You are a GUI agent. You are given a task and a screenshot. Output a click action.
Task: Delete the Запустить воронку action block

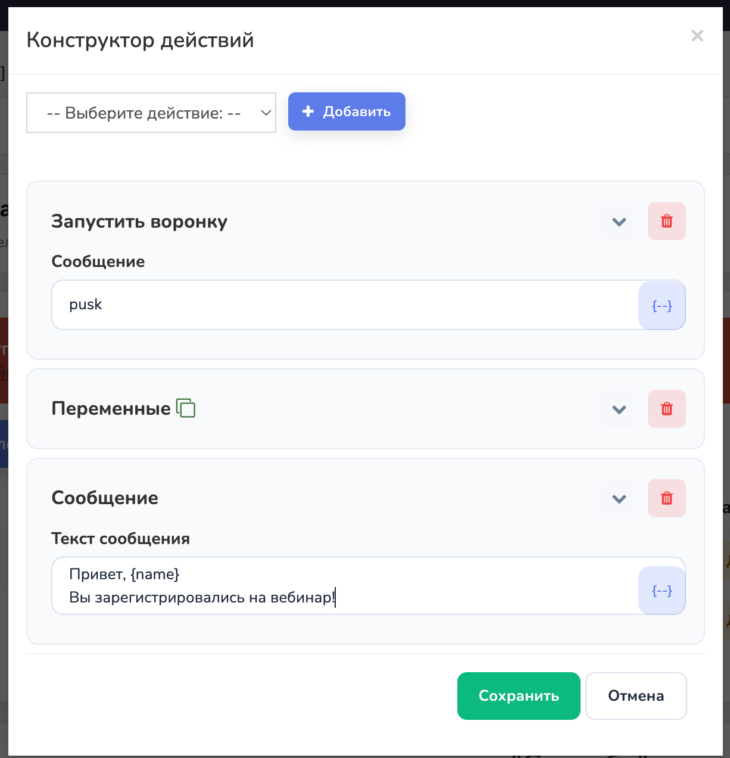pos(667,221)
